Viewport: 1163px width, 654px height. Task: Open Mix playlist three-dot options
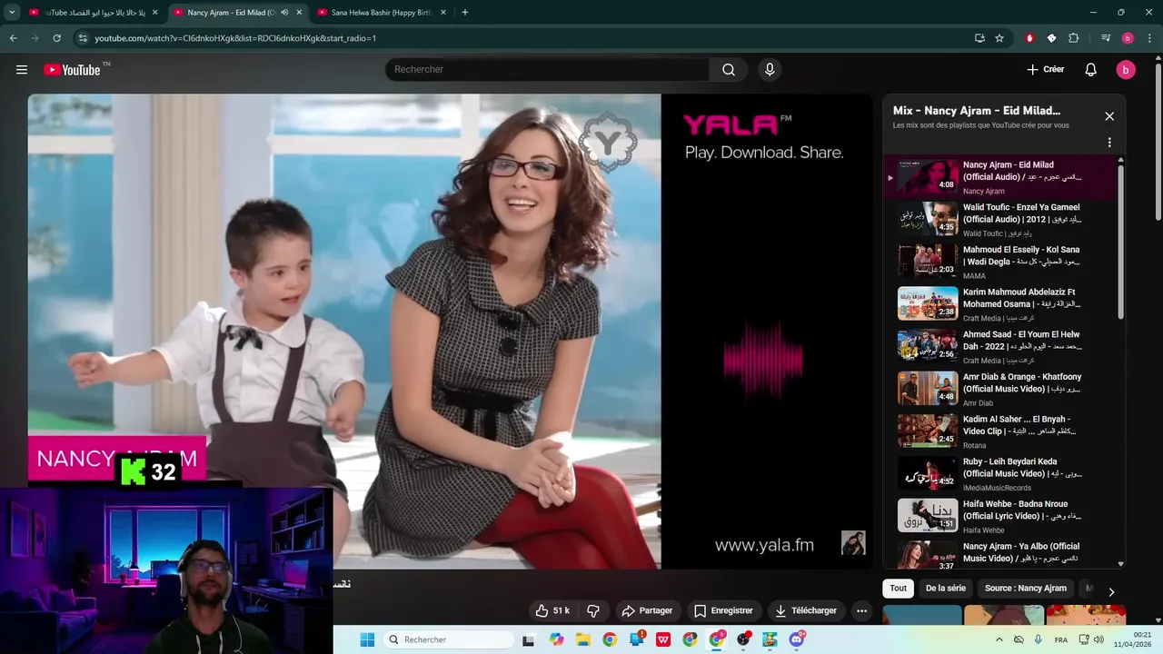[x=1109, y=143]
